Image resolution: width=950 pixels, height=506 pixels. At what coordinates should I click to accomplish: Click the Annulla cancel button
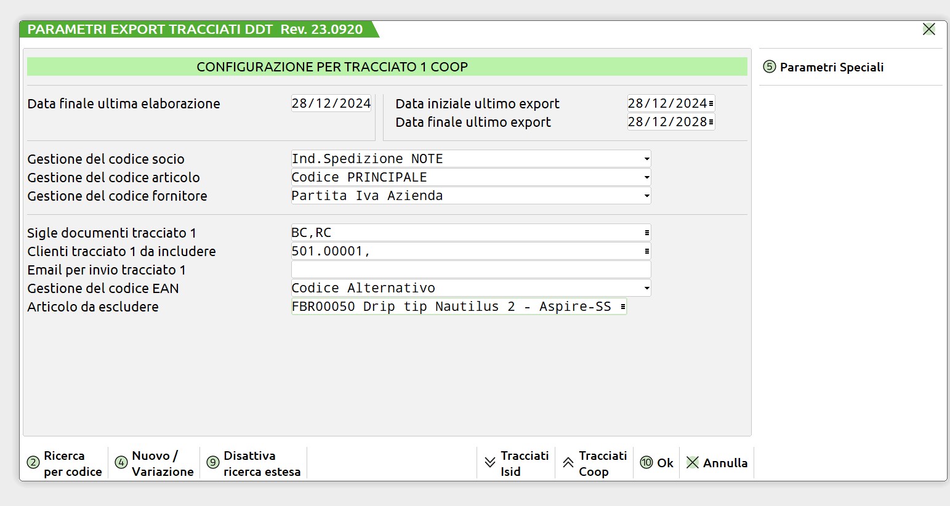pyautogui.click(x=717, y=463)
